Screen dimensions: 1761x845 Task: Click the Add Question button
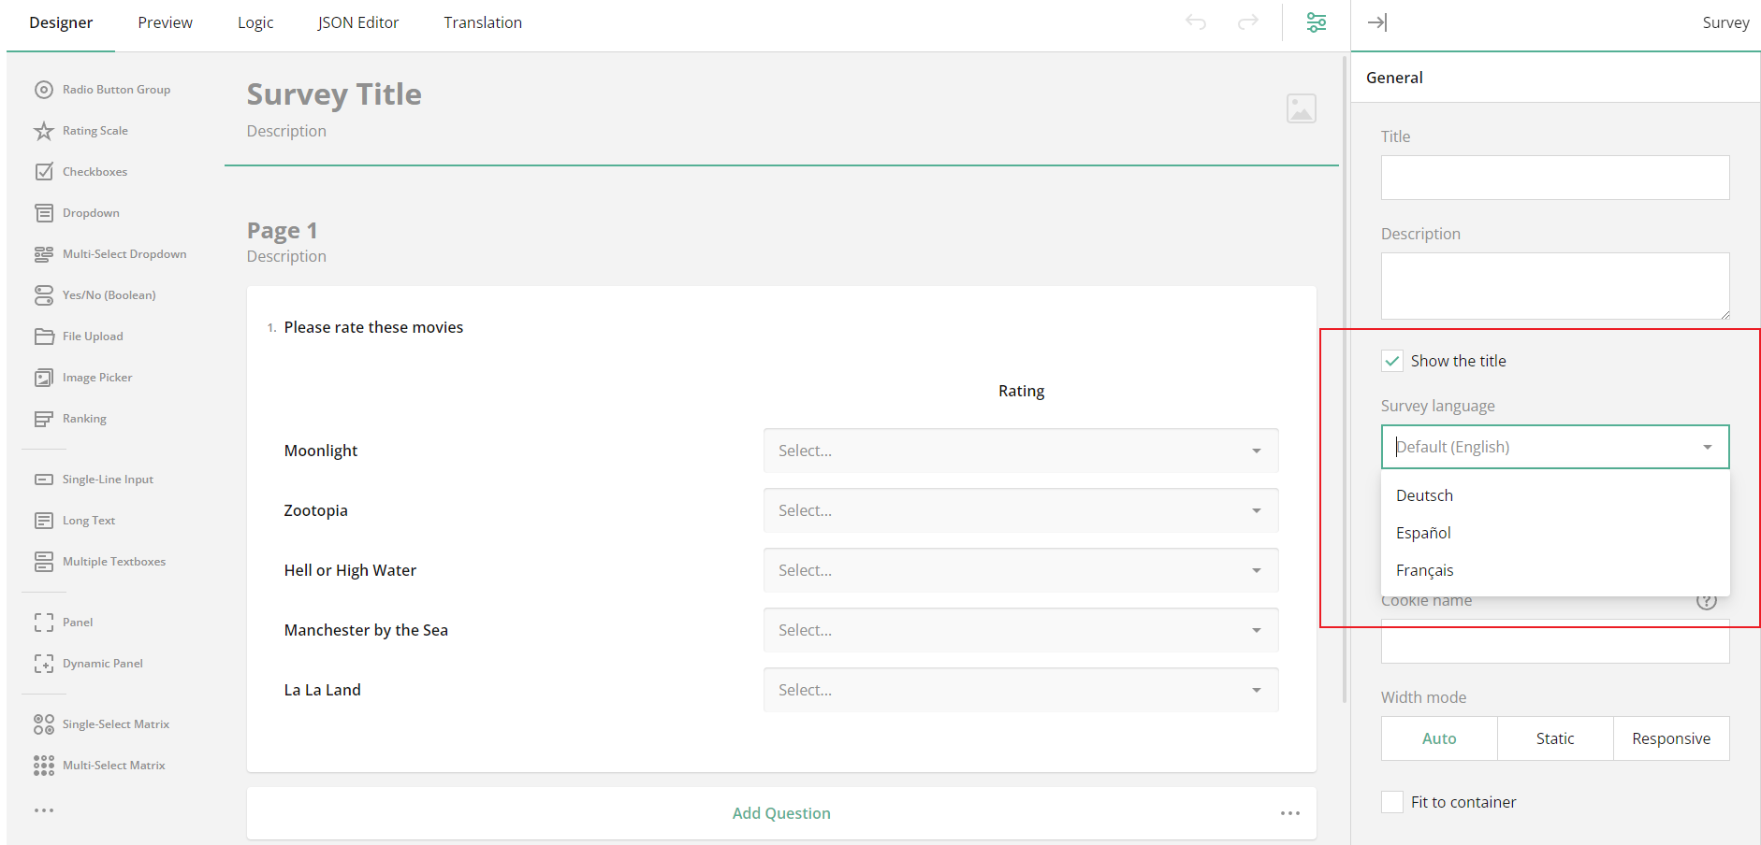coord(780,812)
